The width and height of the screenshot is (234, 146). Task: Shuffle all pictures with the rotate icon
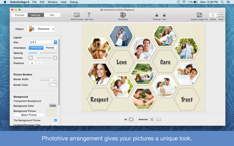131,119
